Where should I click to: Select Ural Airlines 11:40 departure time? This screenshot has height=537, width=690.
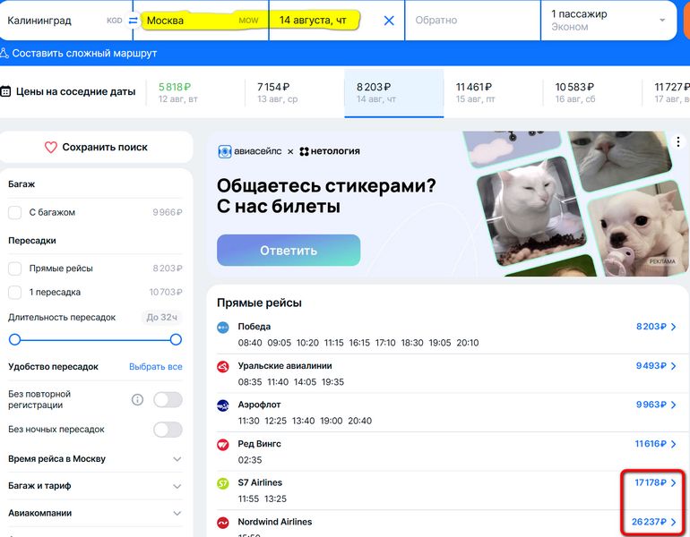tap(278, 382)
